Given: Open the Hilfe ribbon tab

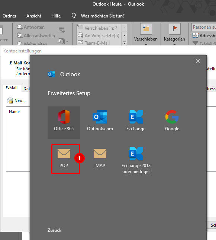Looking at the screenshot, I should pyautogui.click(x=56, y=16).
